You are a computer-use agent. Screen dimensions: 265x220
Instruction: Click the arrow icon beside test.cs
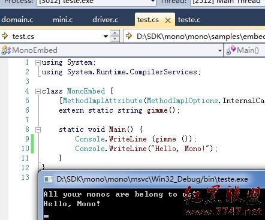coord(5,36)
